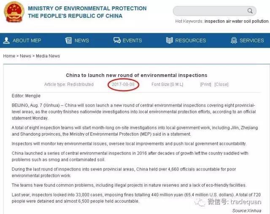Click the News newspaper icon

pos(68,40)
